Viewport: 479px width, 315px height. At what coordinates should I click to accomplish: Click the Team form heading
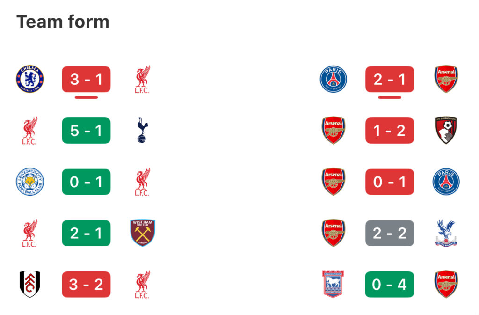tap(63, 22)
